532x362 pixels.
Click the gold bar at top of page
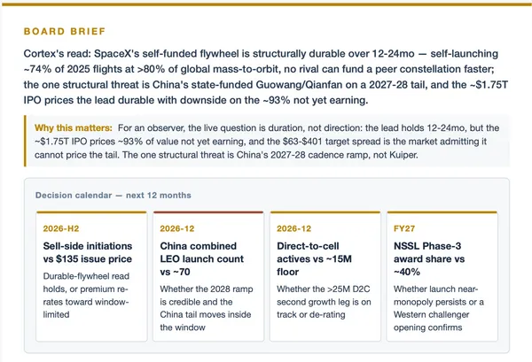tap(266, 4)
